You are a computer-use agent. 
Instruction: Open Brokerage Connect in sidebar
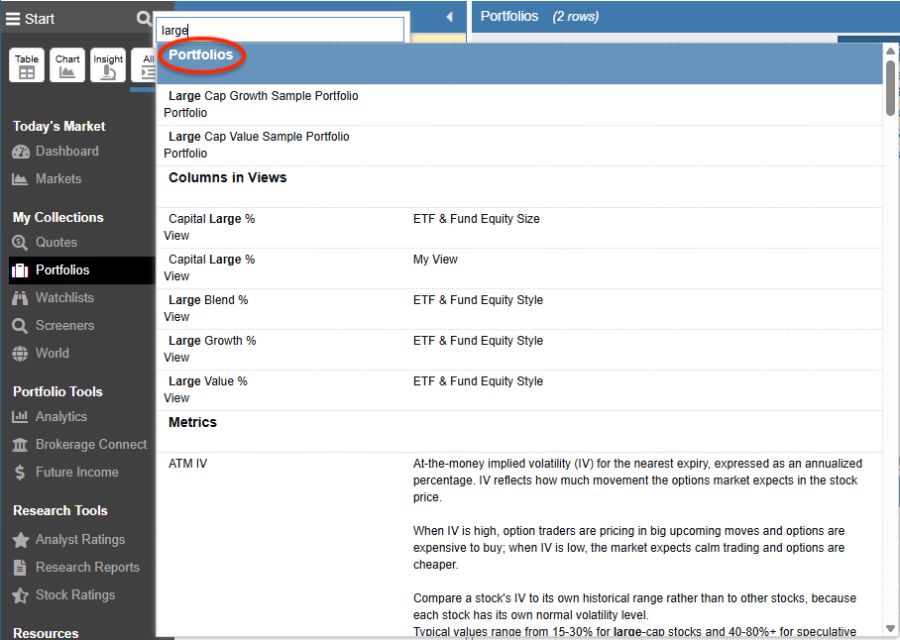(79, 445)
